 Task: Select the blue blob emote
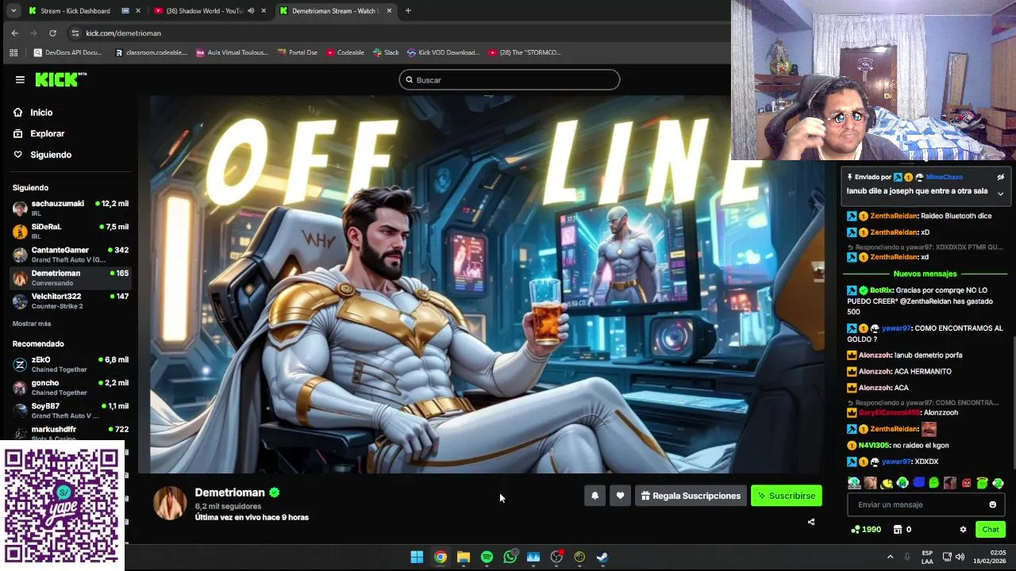pyautogui.click(x=918, y=483)
